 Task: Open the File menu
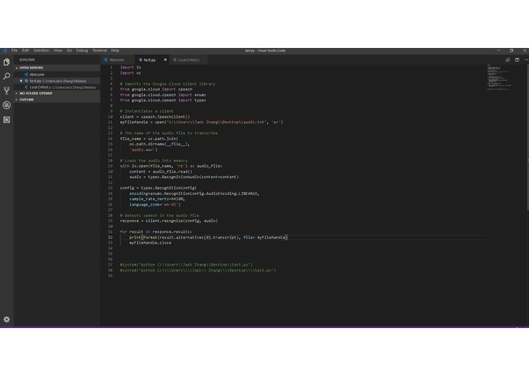14,50
